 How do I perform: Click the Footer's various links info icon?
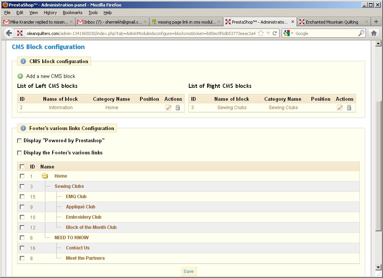(23, 128)
